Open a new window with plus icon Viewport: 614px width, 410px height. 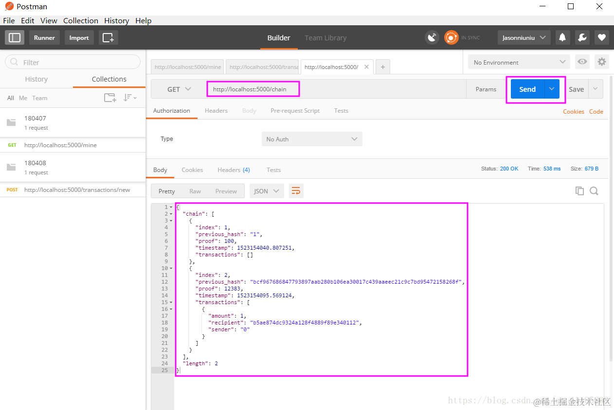[x=108, y=37]
